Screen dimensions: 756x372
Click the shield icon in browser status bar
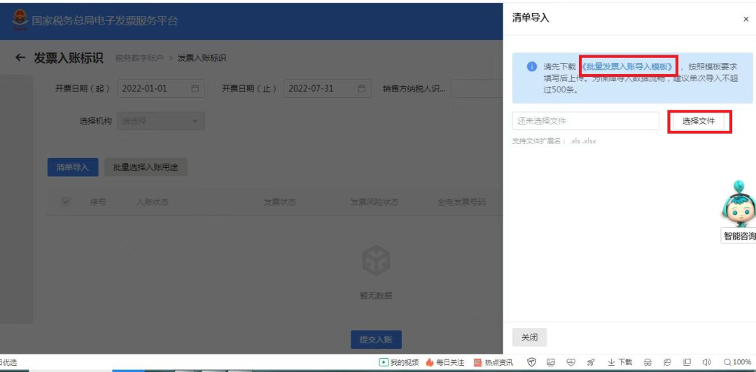531,362
